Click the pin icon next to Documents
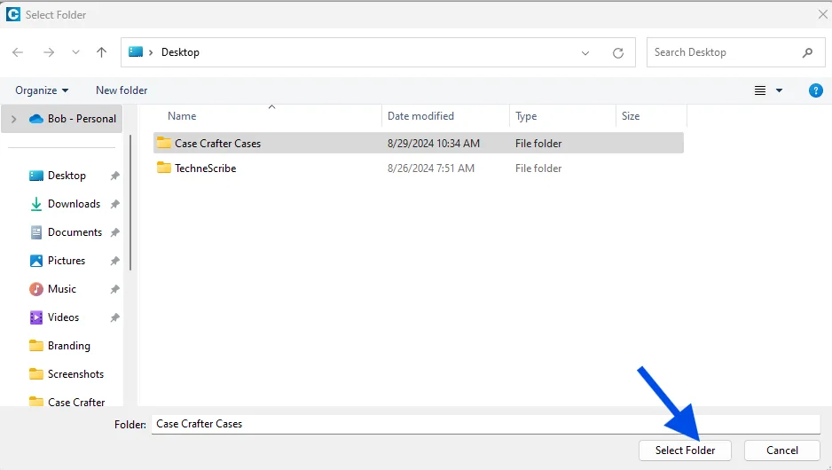The image size is (832, 470). [114, 232]
